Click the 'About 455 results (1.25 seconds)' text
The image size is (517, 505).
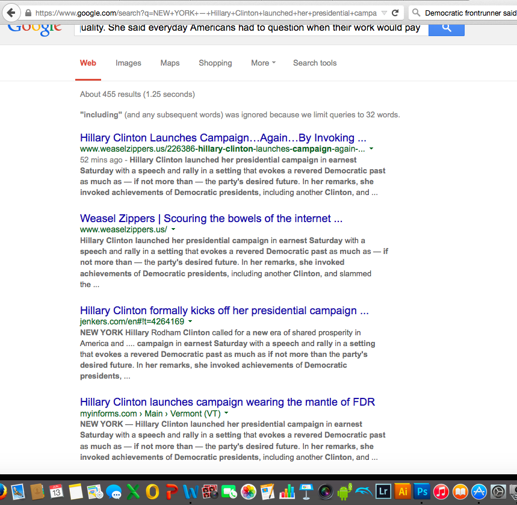(x=137, y=94)
